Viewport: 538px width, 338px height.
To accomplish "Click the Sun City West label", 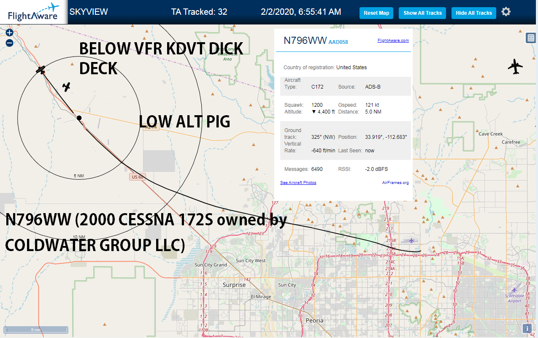I will (251, 261).
